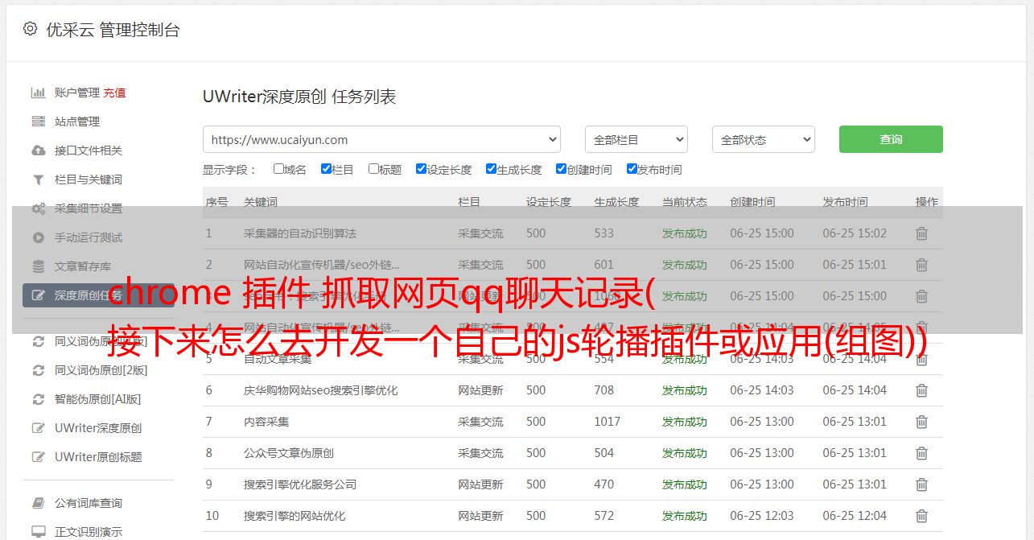Expand the 全部状态 dropdown
1034x540 pixels.
(x=764, y=139)
